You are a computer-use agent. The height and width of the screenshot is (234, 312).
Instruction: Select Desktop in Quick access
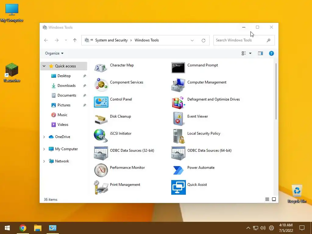point(64,76)
